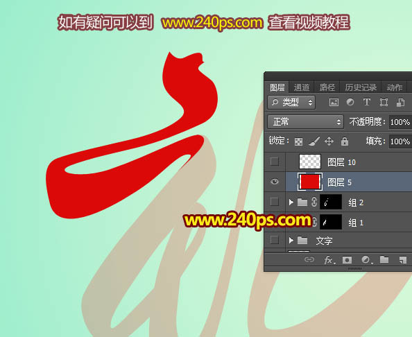Add a layer mask with the mask icon
Image resolution: width=412 pixels, height=337 pixels.
point(347,260)
